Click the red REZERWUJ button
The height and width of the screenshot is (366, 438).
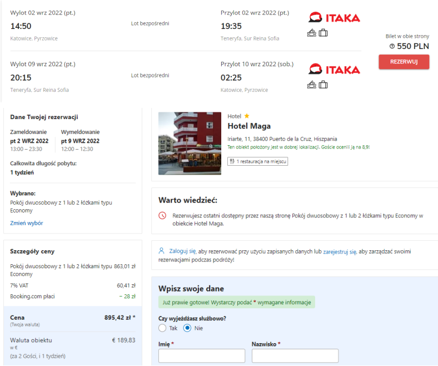coord(404,62)
